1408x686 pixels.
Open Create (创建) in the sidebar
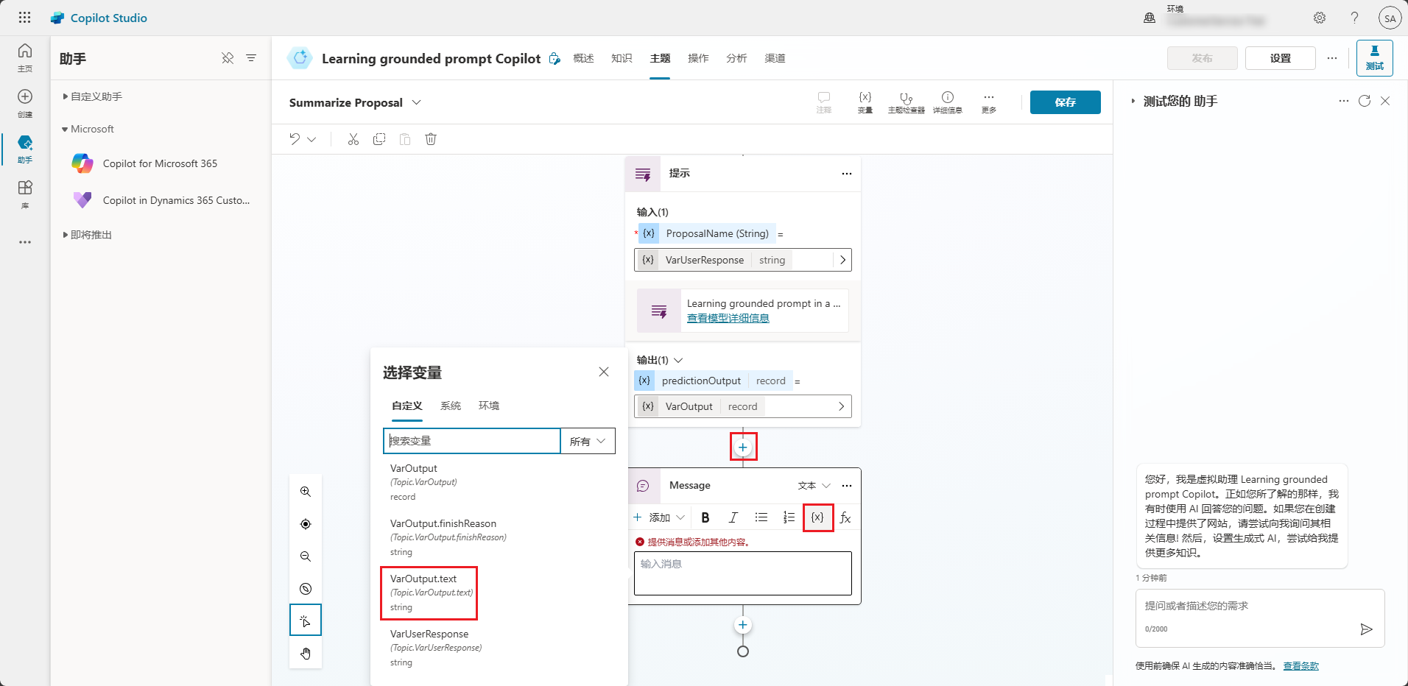[x=25, y=103]
